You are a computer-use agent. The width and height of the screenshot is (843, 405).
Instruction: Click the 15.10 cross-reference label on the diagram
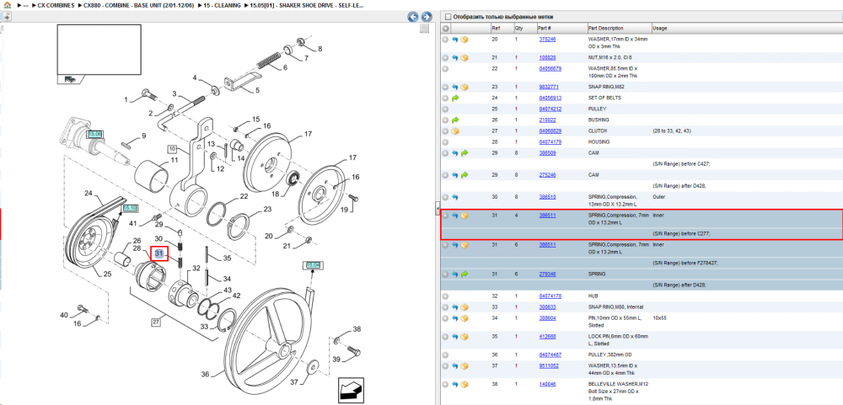coord(130,208)
